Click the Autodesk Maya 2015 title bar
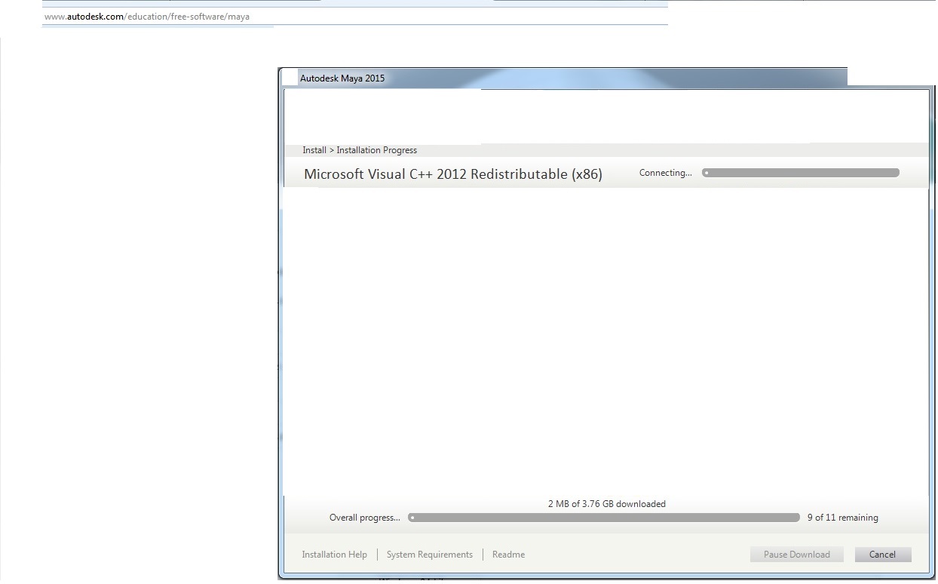This screenshot has height=584, width=938. tap(564, 78)
